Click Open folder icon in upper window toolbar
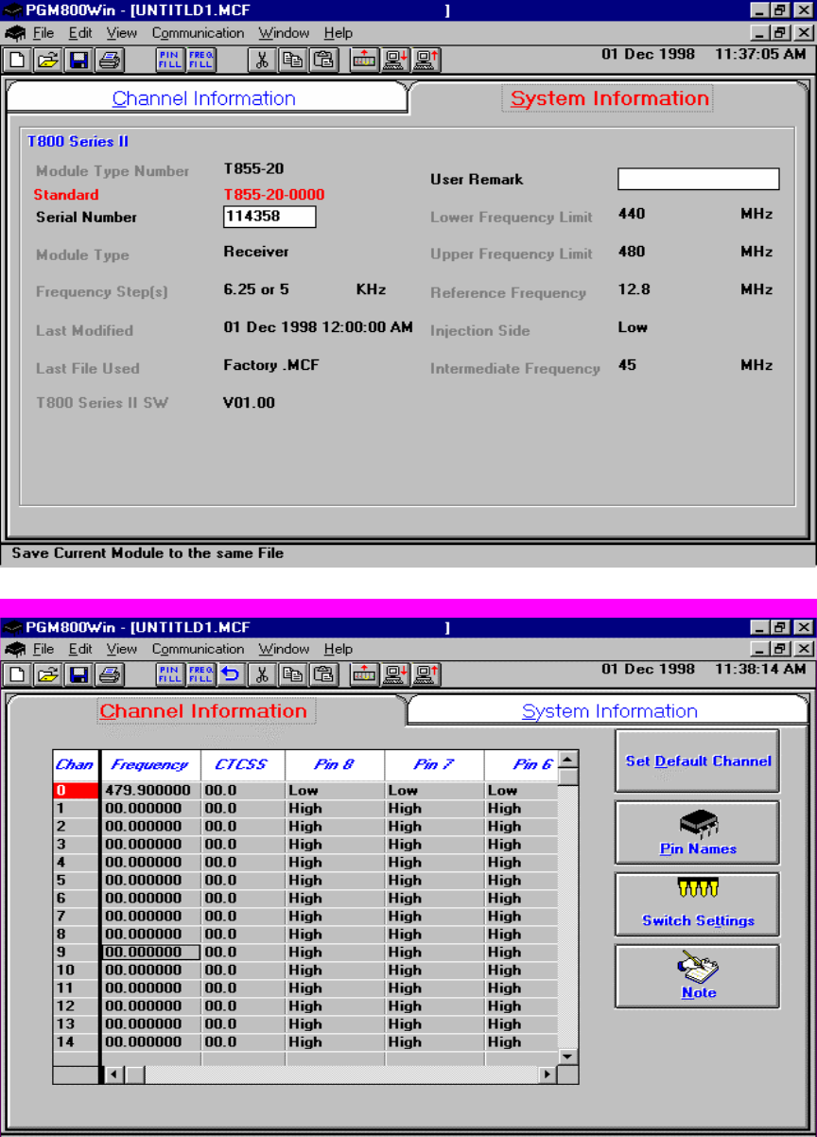The width and height of the screenshot is (817, 1137). click(x=47, y=61)
